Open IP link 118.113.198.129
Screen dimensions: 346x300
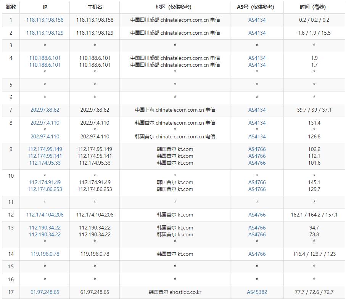(x=45, y=33)
